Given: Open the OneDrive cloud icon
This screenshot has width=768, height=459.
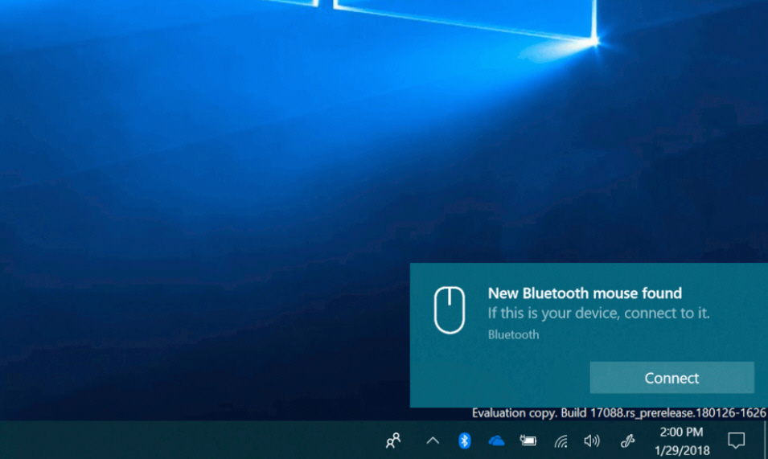Looking at the screenshot, I should click(x=496, y=441).
